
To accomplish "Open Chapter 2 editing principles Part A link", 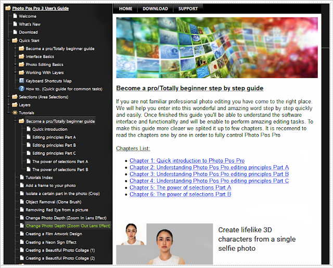I will click(209, 167).
